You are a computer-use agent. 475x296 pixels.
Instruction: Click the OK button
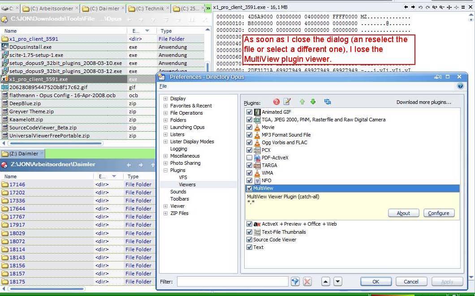(376, 282)
